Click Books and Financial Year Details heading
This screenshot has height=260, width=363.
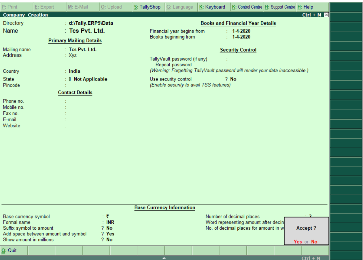(238, 23)
